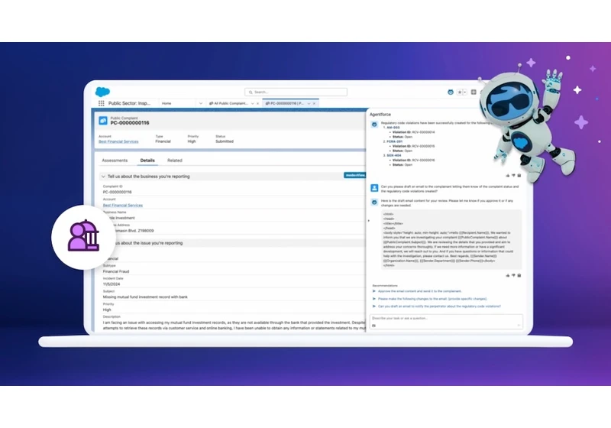Copy the draft email response
This screenshot has width=611, height=428.
click(519, 275)
